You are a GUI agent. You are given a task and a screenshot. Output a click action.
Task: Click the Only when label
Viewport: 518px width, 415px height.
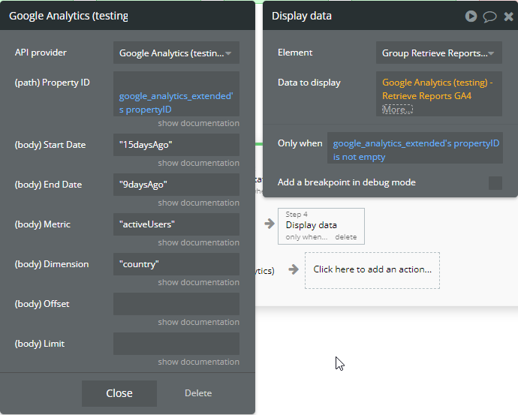pyautogui.click(x=300, y=143)
